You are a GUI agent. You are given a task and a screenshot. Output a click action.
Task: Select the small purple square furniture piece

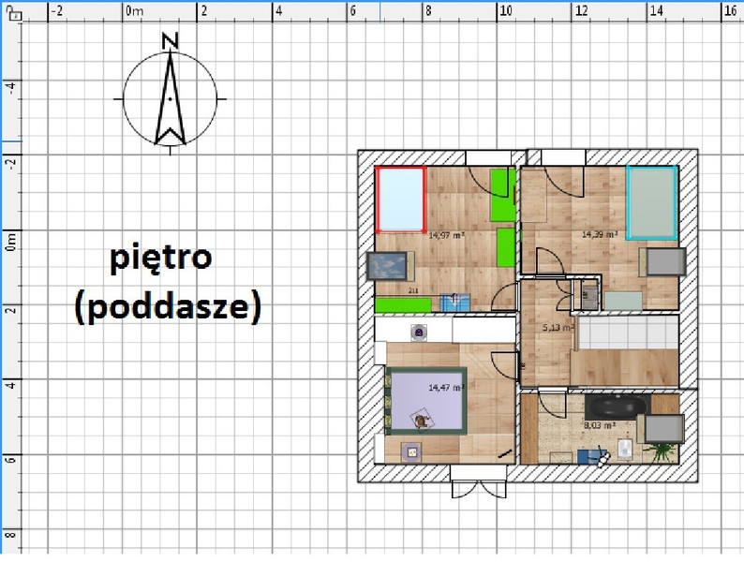409,451
